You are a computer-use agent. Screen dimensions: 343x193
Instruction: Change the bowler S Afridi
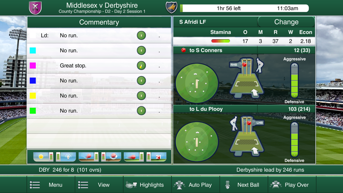286,22
